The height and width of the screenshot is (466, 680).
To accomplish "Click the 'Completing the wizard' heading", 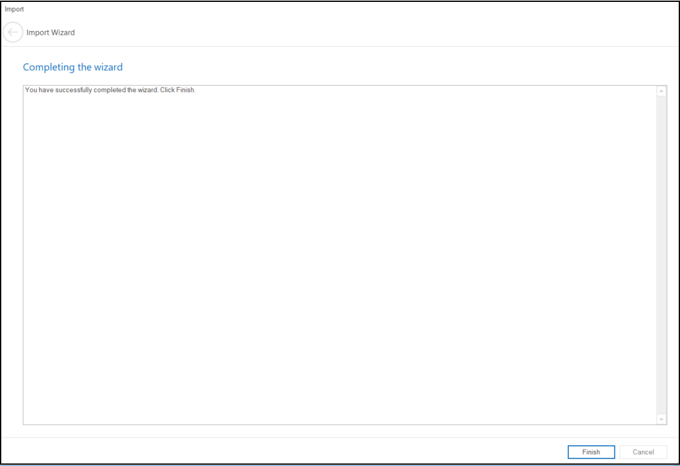I will click(73, 67).
